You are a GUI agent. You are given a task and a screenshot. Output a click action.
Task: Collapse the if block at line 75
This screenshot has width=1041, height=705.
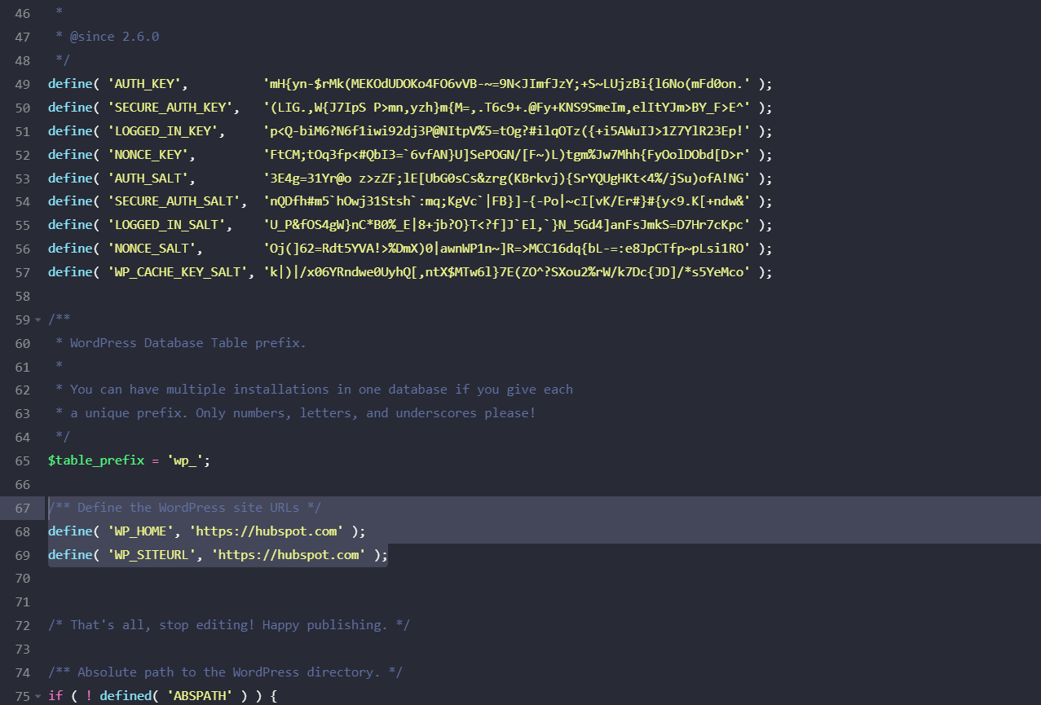tap(38, 696)
